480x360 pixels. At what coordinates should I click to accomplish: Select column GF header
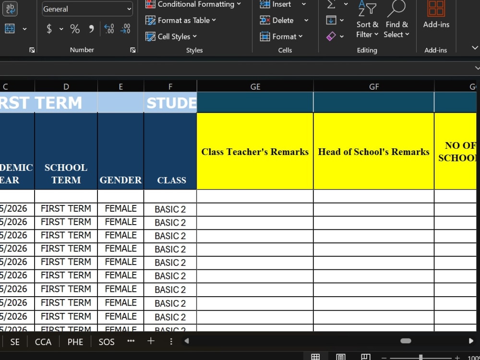[x=374, y=86]
